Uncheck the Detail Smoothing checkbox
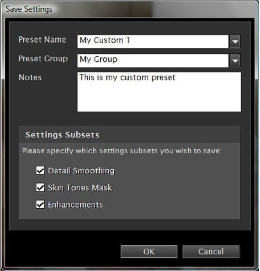Image resolution: width=260 pixels, height=271 pixels. tap(40, 171)
